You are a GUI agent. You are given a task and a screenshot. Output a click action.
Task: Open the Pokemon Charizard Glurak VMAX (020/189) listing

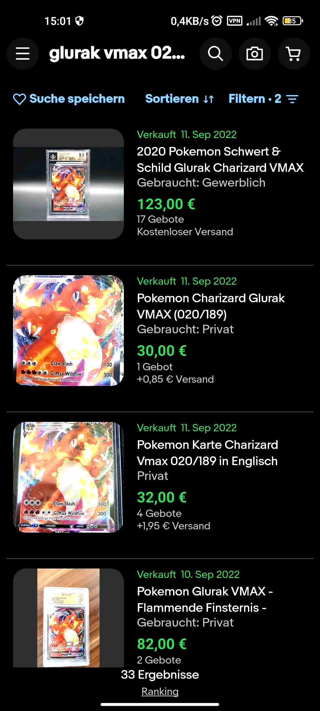[x=211, y=306]
